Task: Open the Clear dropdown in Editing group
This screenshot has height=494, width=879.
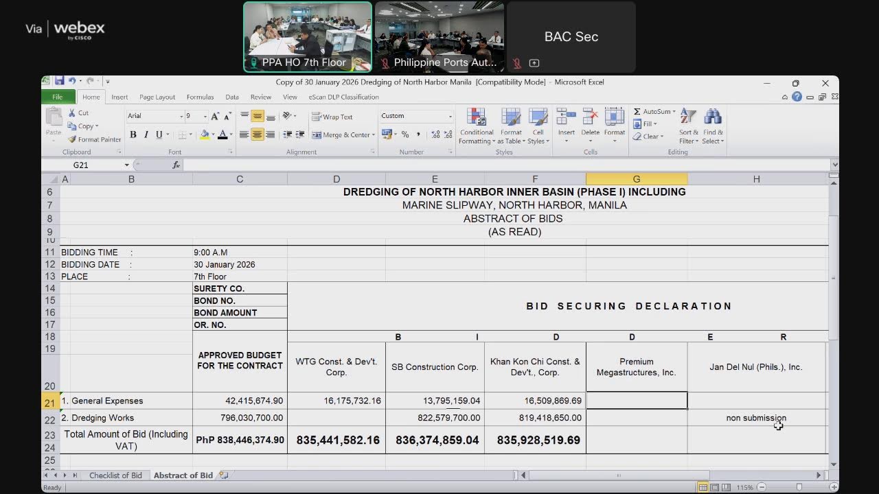Action: (648, 136)
